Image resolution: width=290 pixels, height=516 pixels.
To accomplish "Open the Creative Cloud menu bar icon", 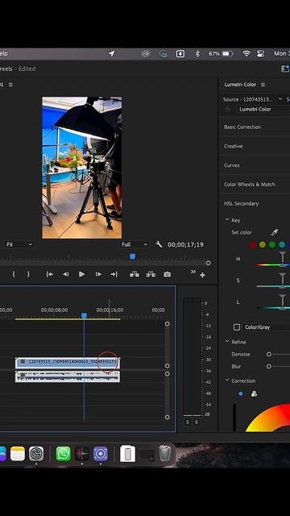I will pos(146,54).
